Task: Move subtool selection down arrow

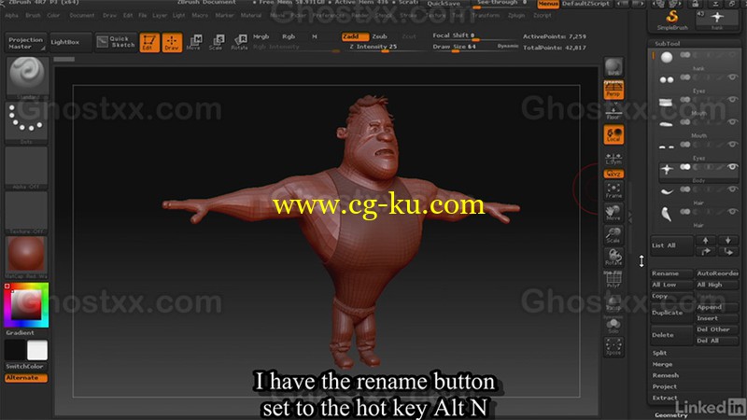Action: coord(728,240)
